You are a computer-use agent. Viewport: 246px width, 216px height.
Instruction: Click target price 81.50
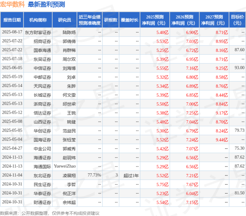[x=240, y=193]
